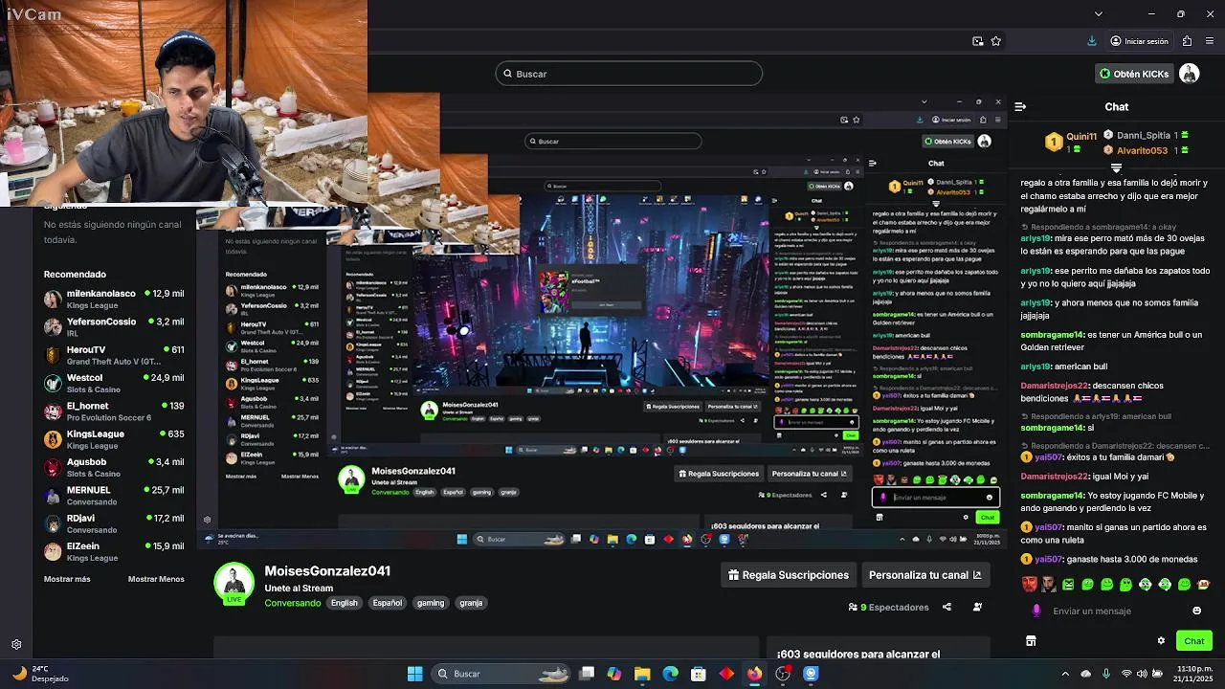Click the El_hornet channel avatar

(53, 411)
